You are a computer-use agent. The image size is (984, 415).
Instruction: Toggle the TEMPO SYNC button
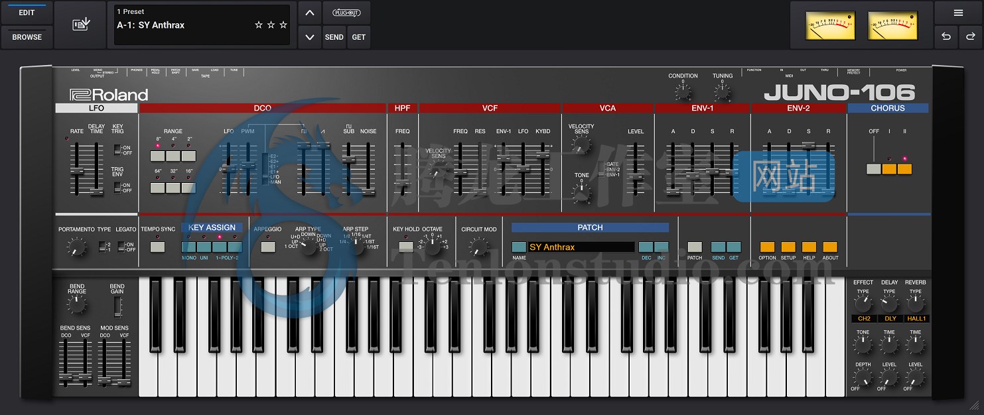tap(158, 247)
